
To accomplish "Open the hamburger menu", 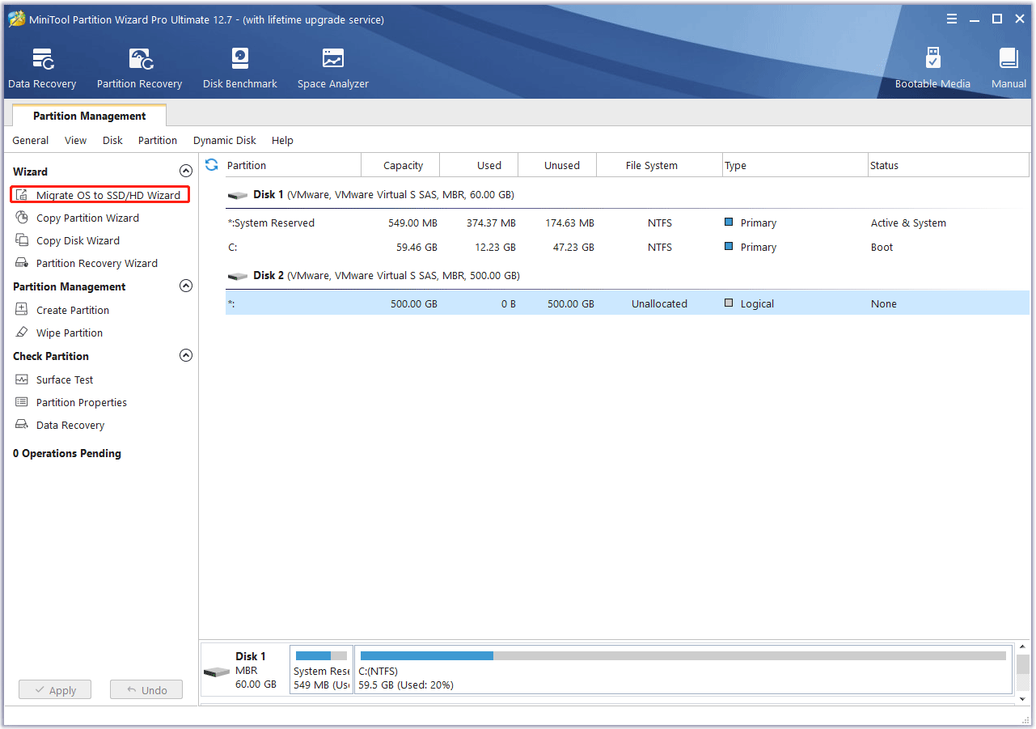I will point(951,18).
